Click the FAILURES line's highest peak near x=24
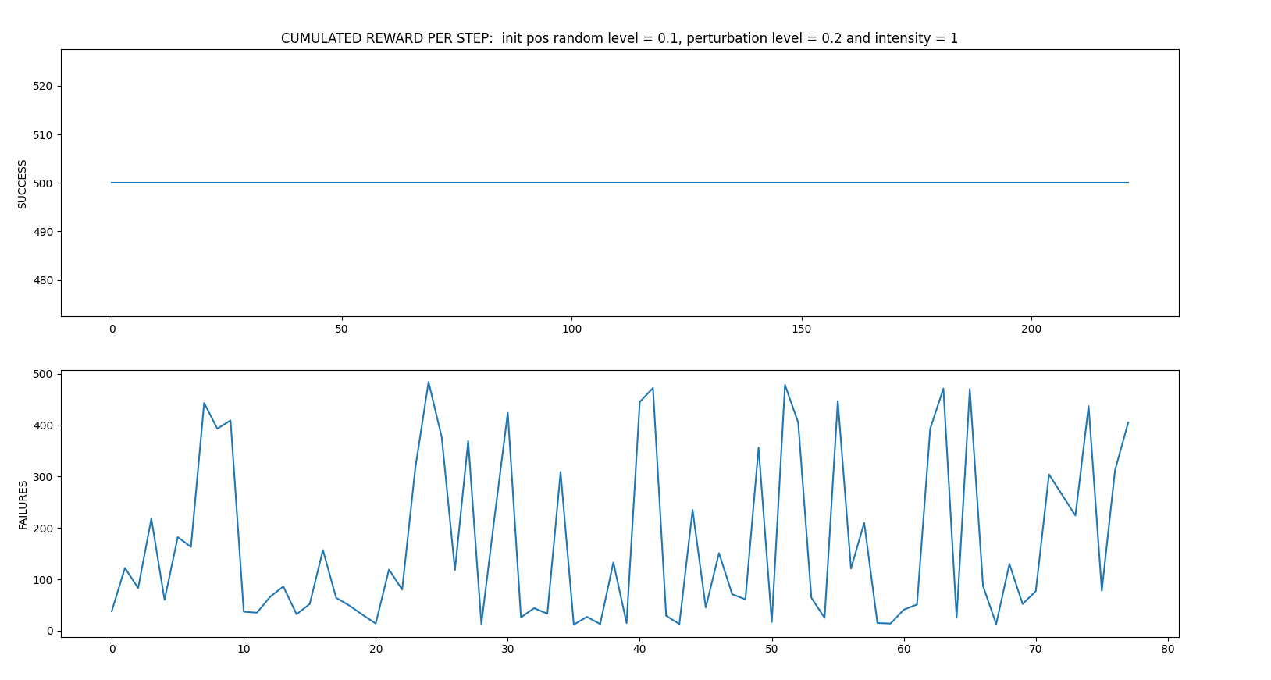The width and height of the screenshot is (1271, 680). tap(429, 383)
